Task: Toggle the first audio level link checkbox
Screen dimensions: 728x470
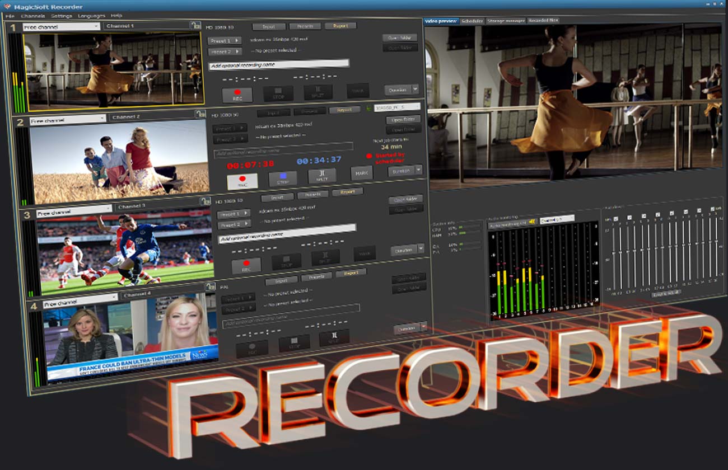Action: pos(616,218)
